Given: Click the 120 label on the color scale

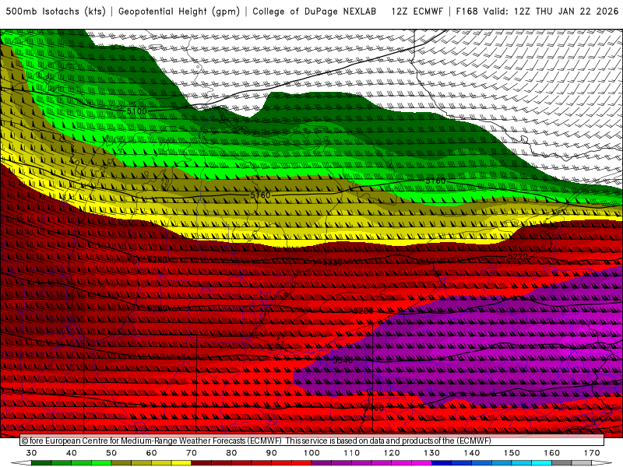Looking at the screenshot, I should tap(392, 453).
